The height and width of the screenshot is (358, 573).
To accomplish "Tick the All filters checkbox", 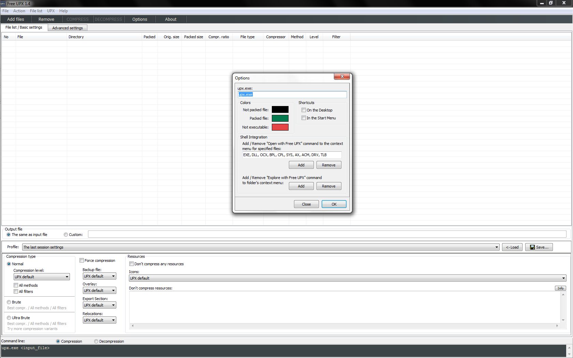I will coord(16,292).
